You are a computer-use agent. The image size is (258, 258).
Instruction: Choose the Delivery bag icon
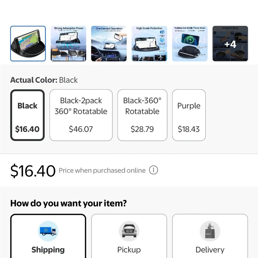[x=210, y=231]
